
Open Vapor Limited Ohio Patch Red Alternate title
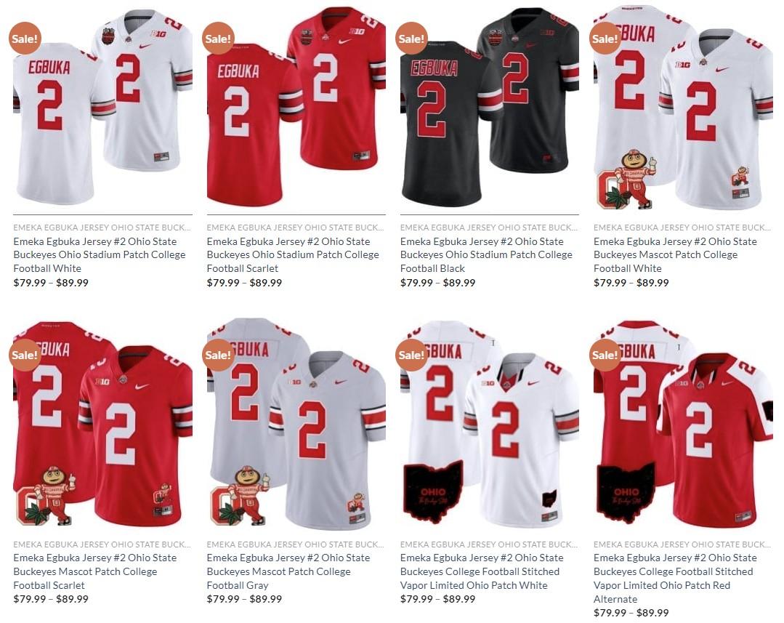pos(675,579)
